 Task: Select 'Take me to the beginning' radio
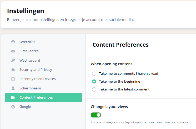[94, 82]
